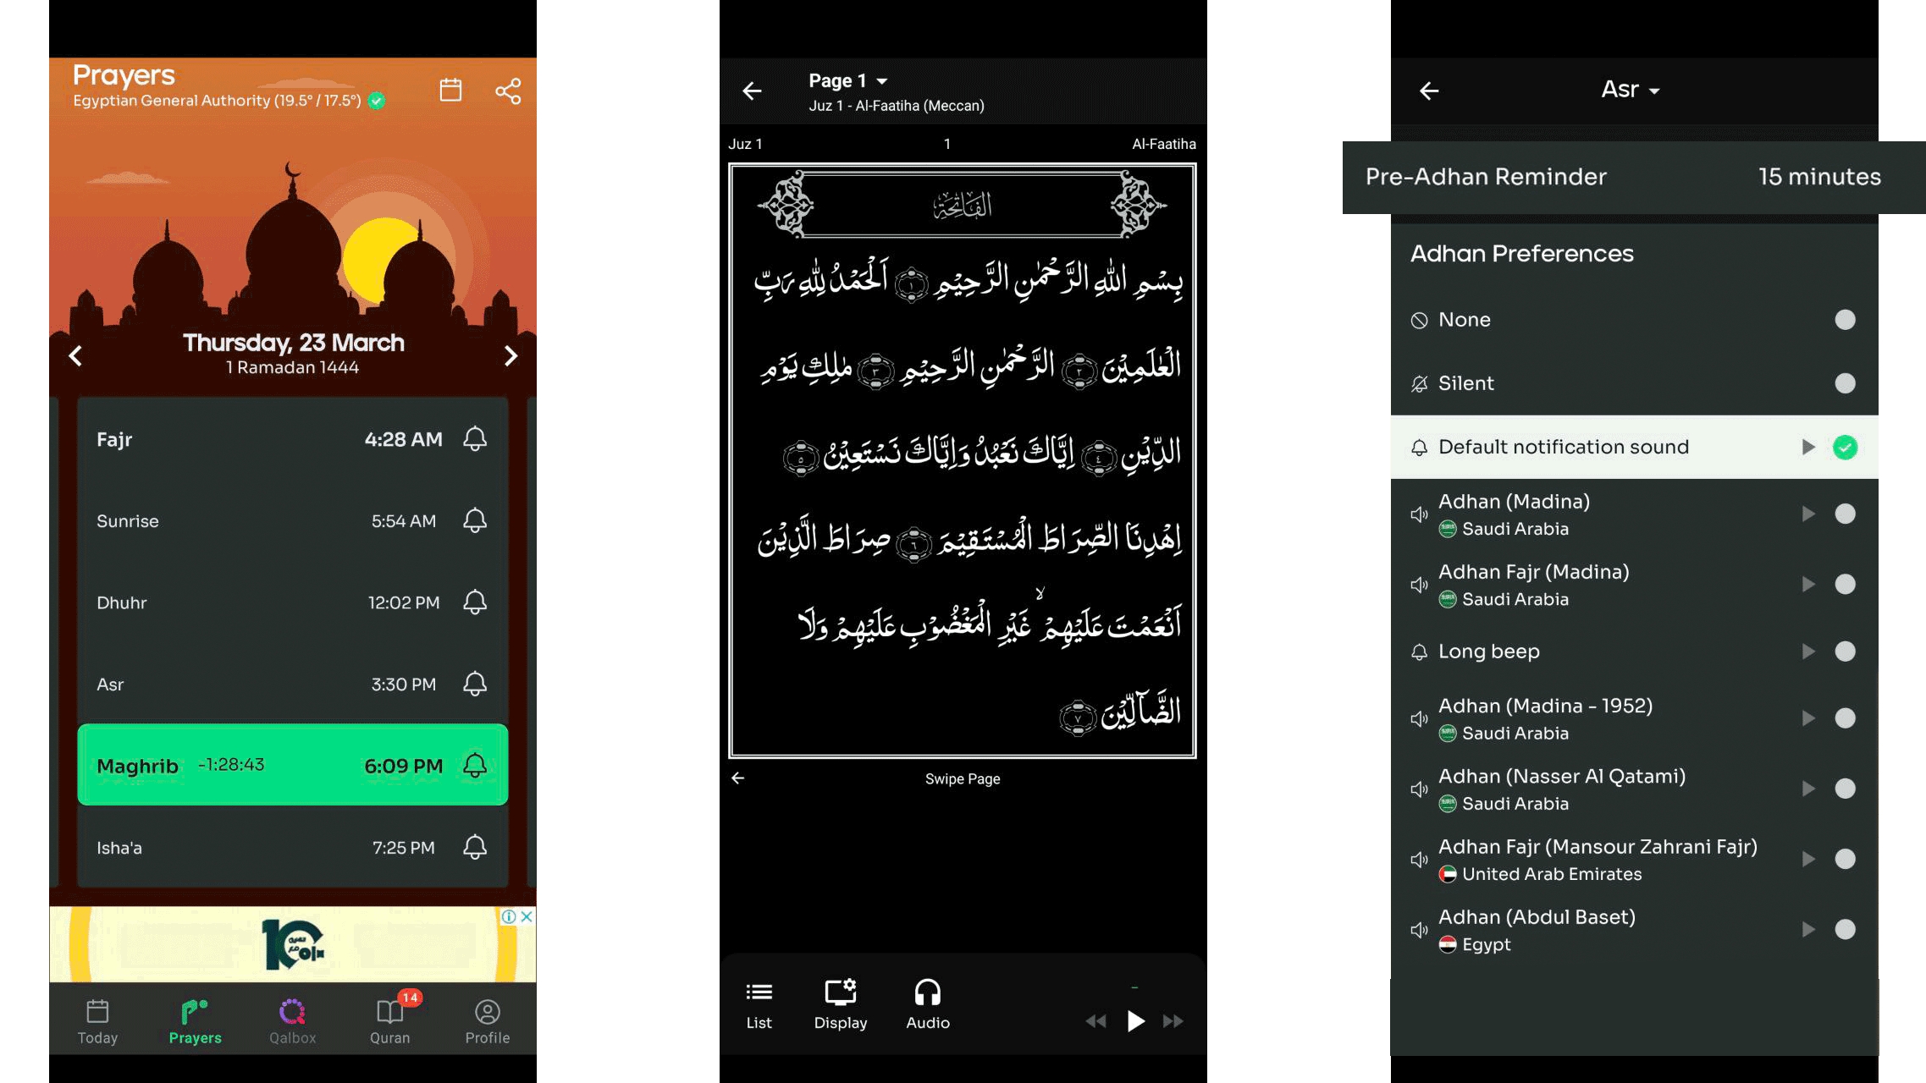Tap the Asr notification bell
The image size is (1926, 1083).
[x=475, y=684]
